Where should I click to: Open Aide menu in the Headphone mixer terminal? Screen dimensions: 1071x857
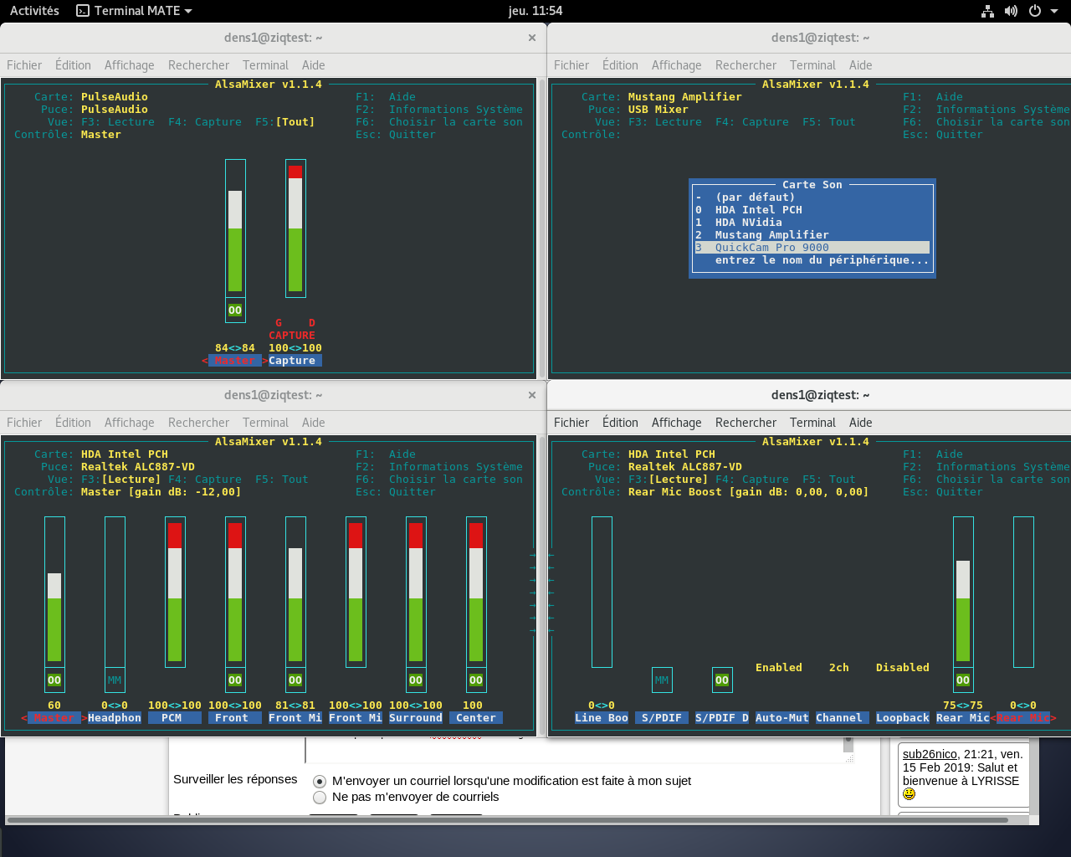314,423
